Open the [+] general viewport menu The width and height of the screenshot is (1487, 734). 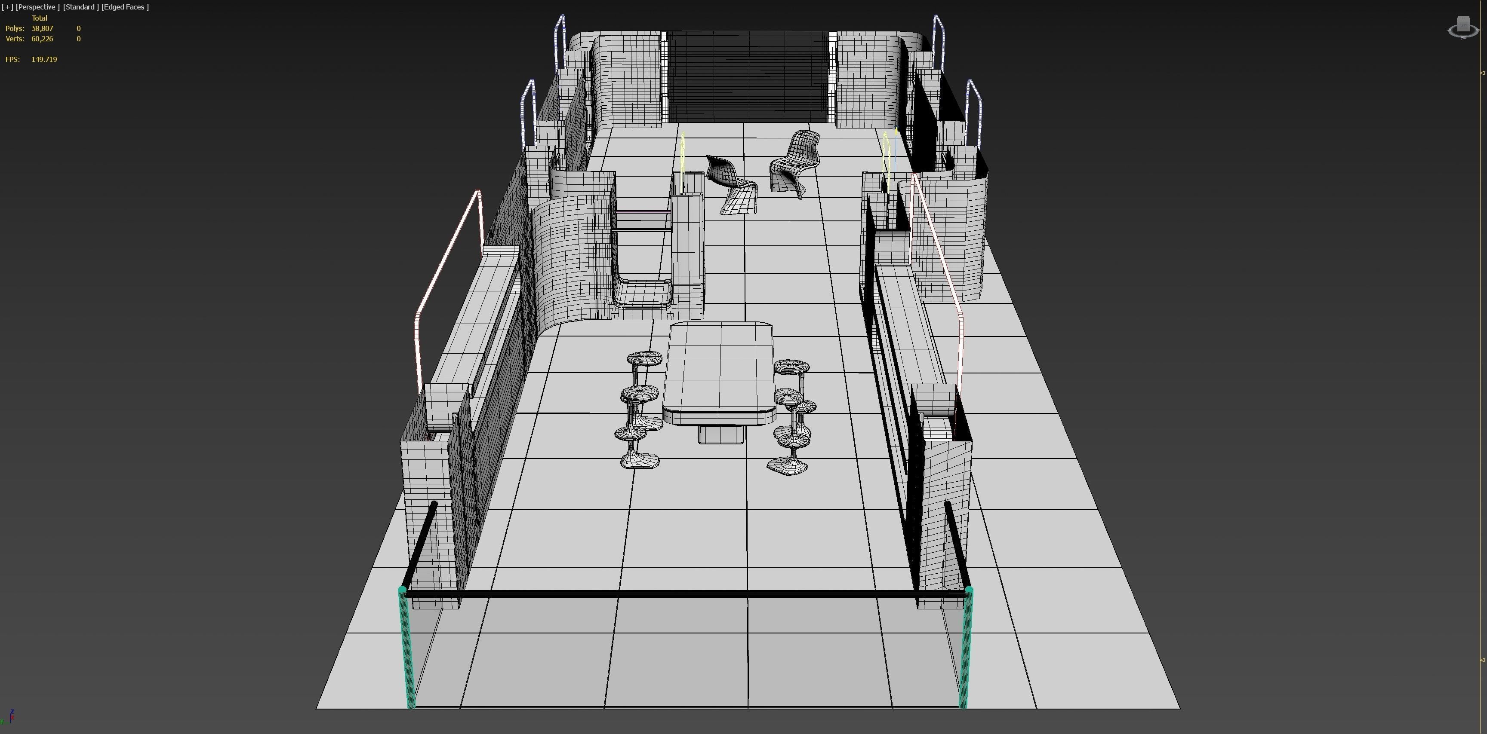tap(7, 7)
